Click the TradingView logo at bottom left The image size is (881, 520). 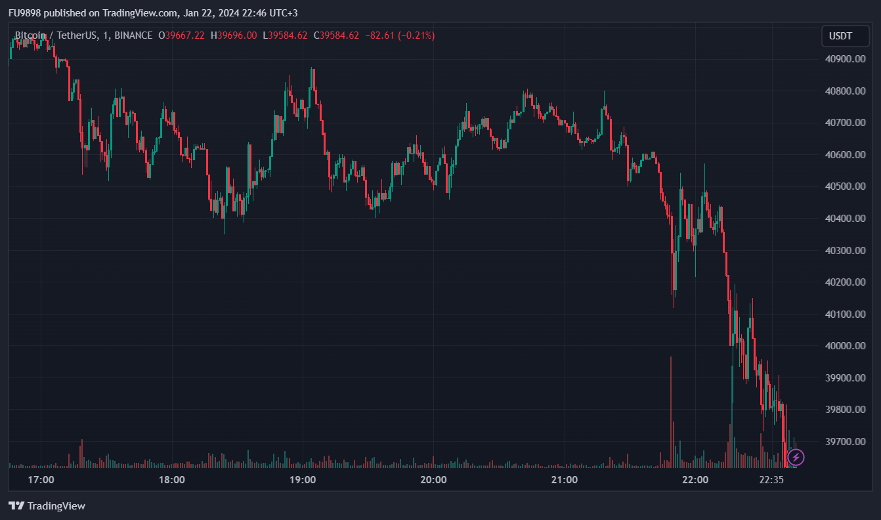[x=47, y=506]
